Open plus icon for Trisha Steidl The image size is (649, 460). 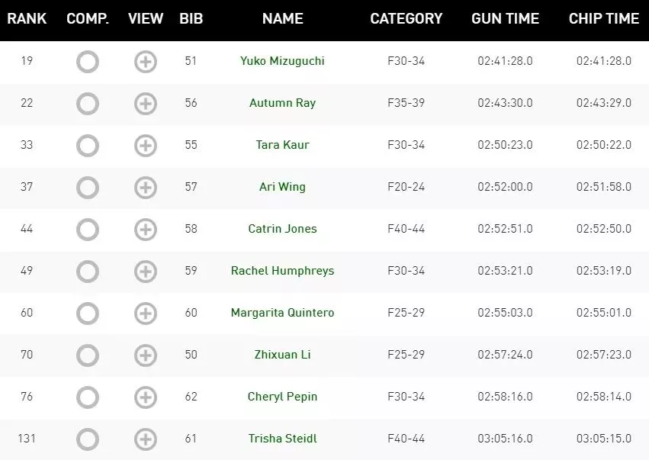pos(145,439)
